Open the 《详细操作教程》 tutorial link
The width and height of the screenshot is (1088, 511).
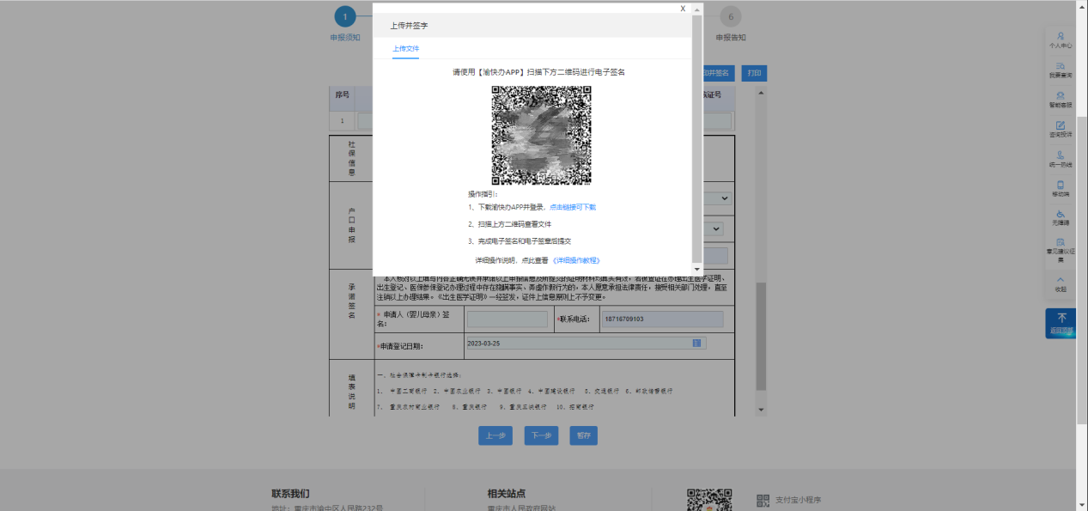tap(576, 260)
